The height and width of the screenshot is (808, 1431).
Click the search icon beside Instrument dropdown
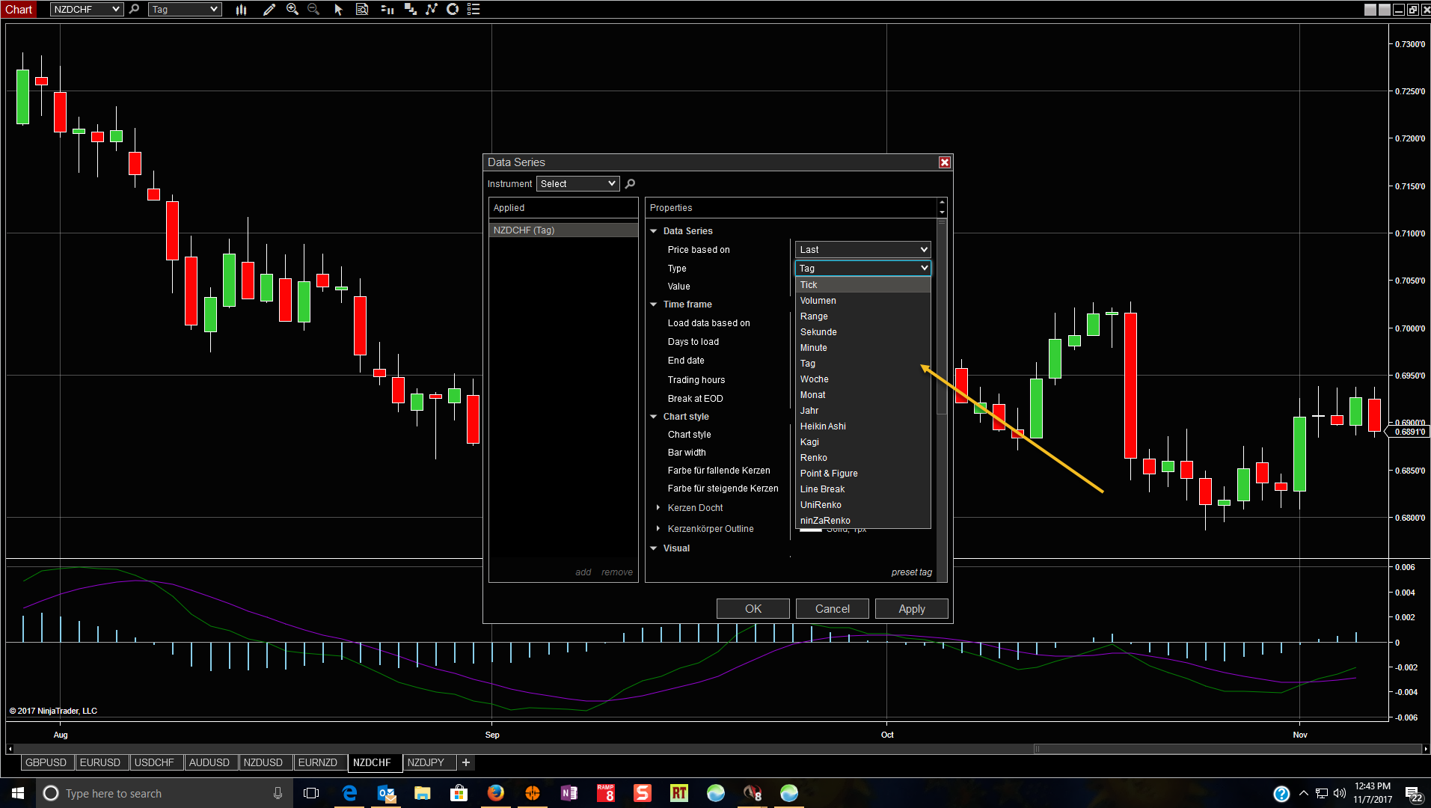tap(630, 183)
